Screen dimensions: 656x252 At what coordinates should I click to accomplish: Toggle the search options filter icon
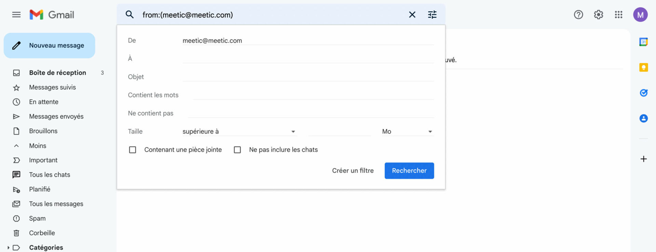(x=432, y=15)
